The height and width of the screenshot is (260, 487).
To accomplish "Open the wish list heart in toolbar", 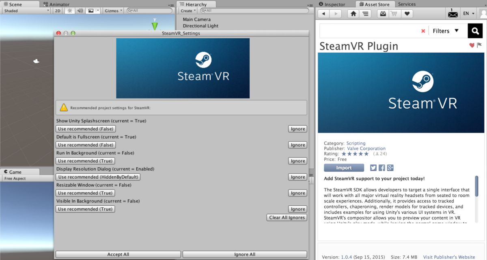I will (x=407, y=13).
